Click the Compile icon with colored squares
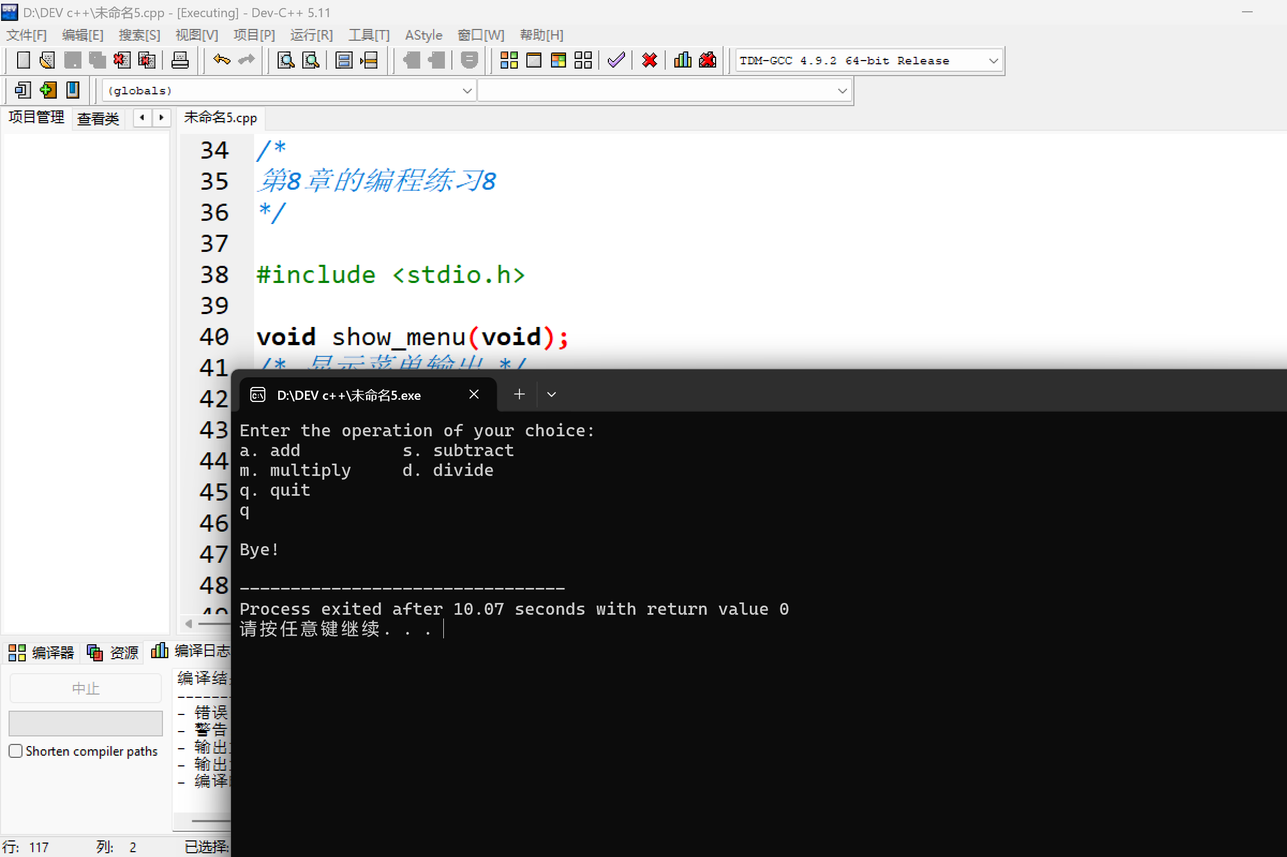 509,60
